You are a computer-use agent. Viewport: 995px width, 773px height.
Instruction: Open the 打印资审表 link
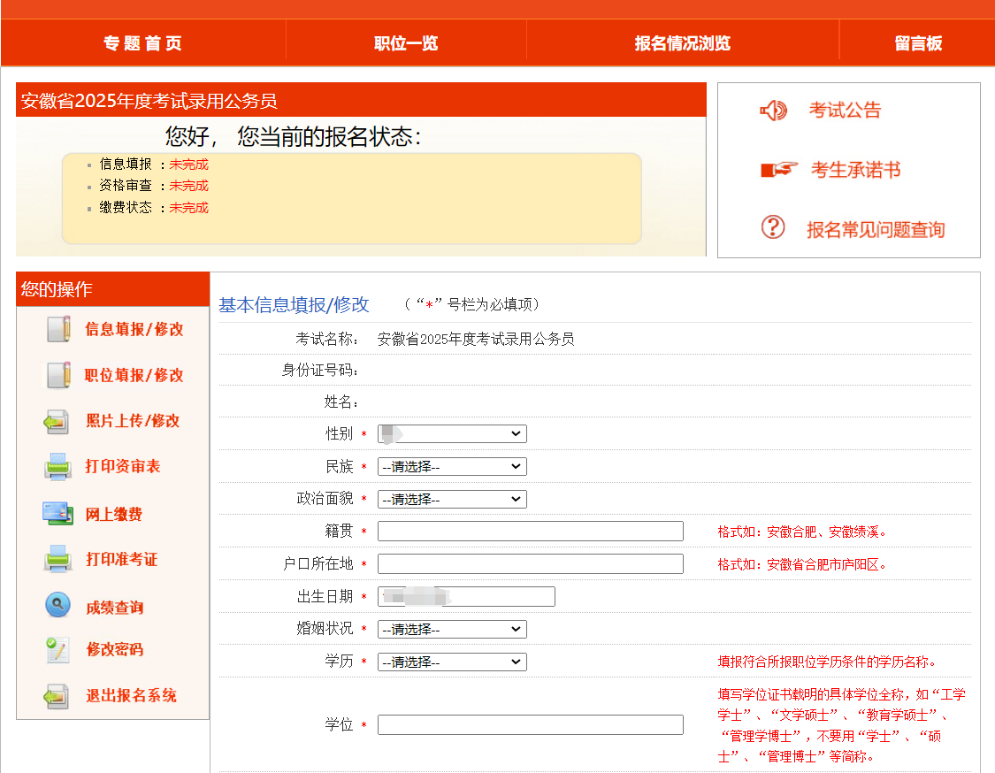[x=123, y=466]
